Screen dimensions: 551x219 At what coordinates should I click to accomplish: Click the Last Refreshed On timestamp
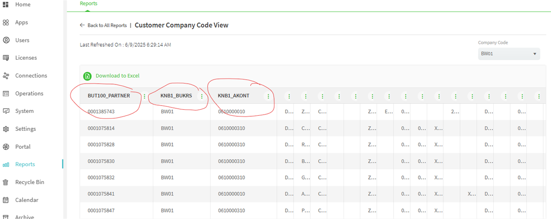125,45
